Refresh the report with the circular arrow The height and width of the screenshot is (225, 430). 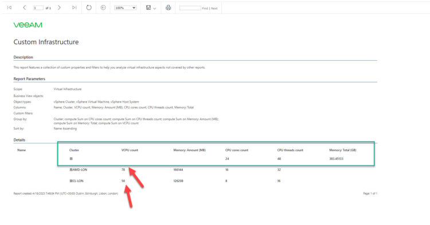click(x=89, y=7)
